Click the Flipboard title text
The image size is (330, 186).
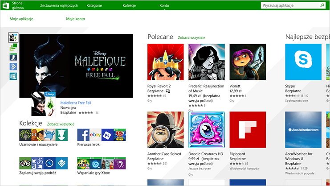[237, 154]
